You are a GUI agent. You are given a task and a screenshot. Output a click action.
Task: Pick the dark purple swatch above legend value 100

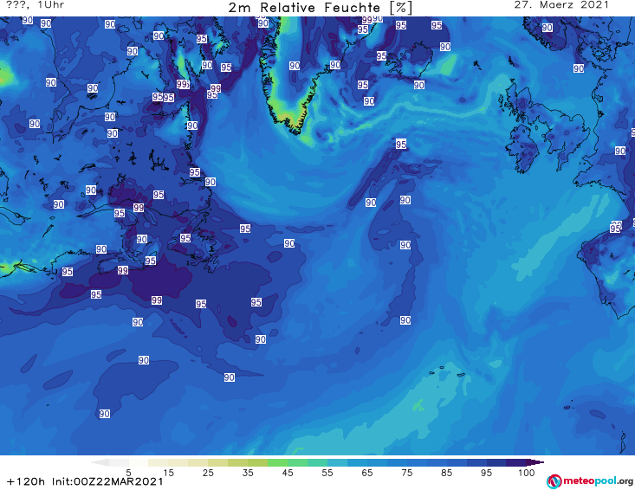point(516,462)
